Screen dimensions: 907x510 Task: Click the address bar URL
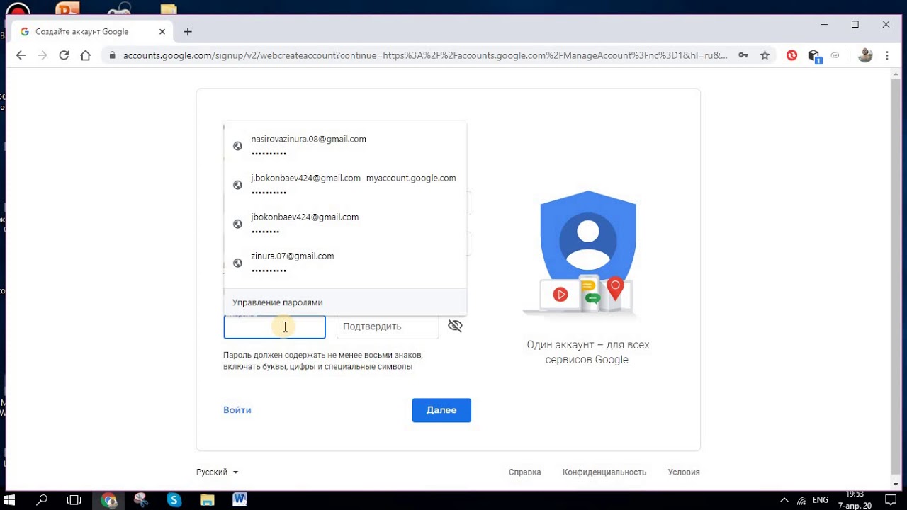tap(425, 55)
